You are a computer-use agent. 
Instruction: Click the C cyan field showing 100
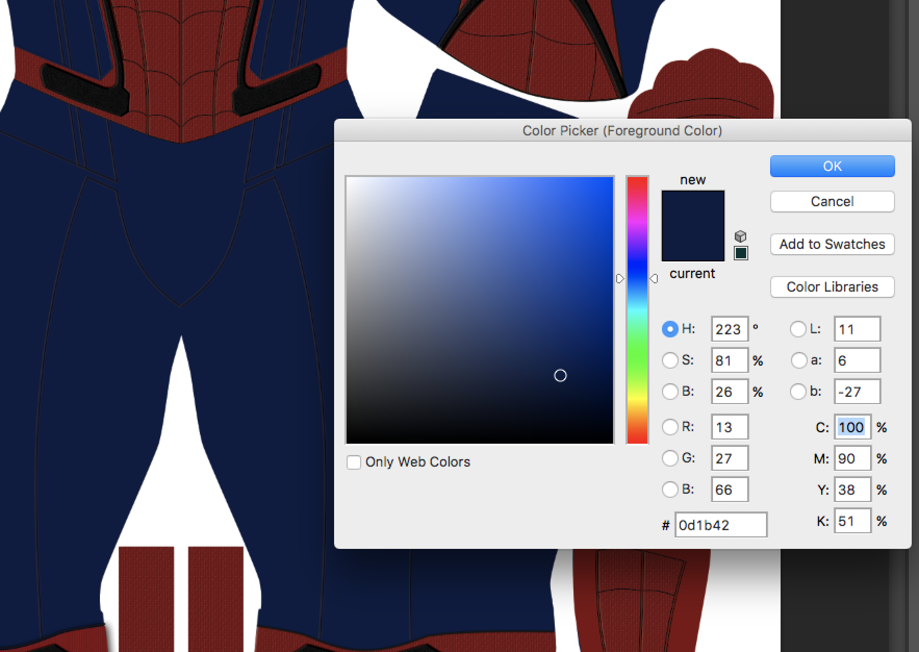(x=852, y=427)
